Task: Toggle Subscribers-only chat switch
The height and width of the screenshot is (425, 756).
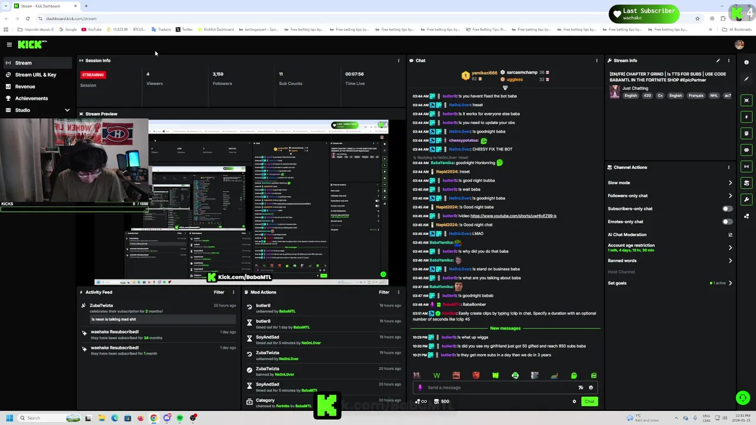Action: click(728, 208)
